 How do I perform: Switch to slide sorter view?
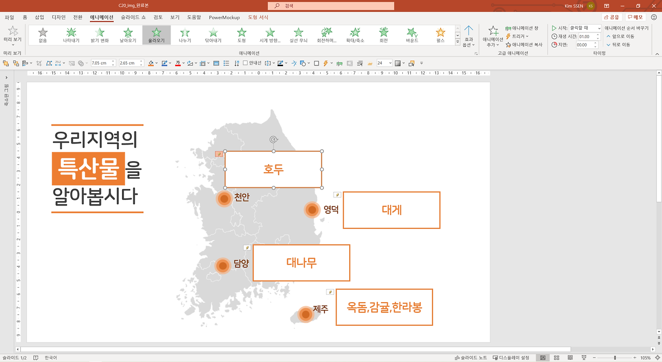pyautogui.click(x=556, y=357)
